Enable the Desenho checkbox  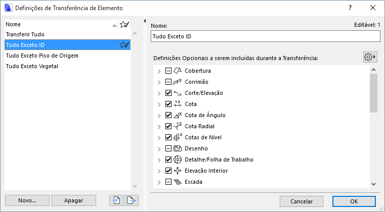169,148
